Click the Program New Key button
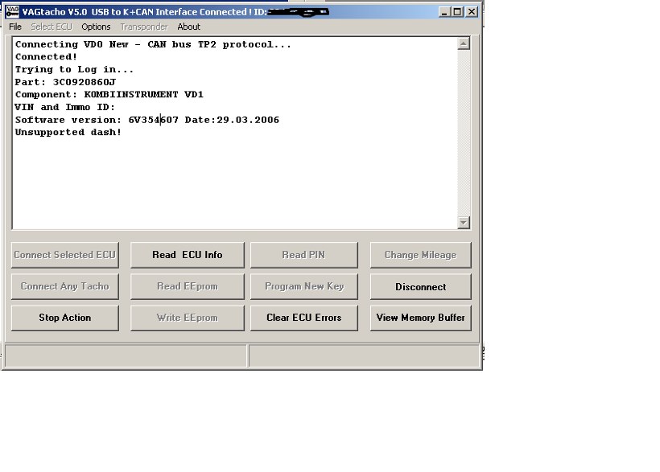Image resolution: width=660 pixels, height=472 pixels. click(304, 286)
